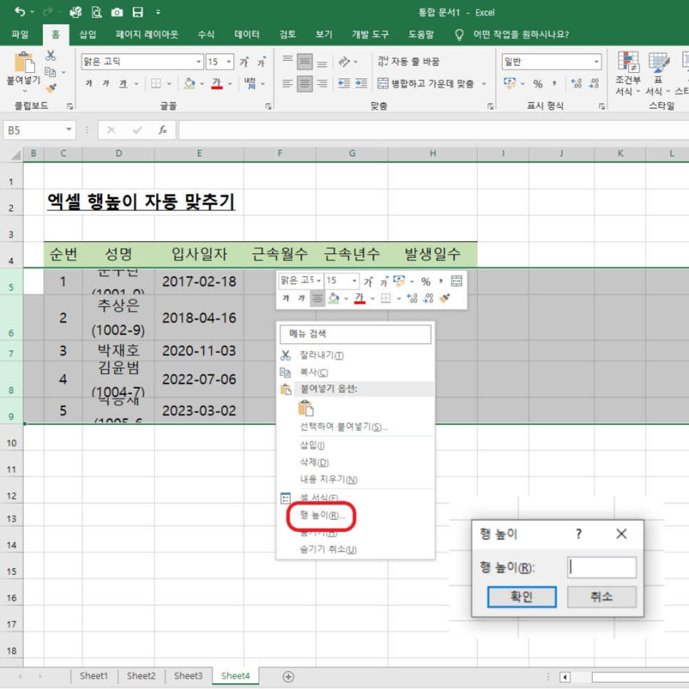Add a new sheet with plus button
Screen dimensions: 689x689
(x=288, y=677)
